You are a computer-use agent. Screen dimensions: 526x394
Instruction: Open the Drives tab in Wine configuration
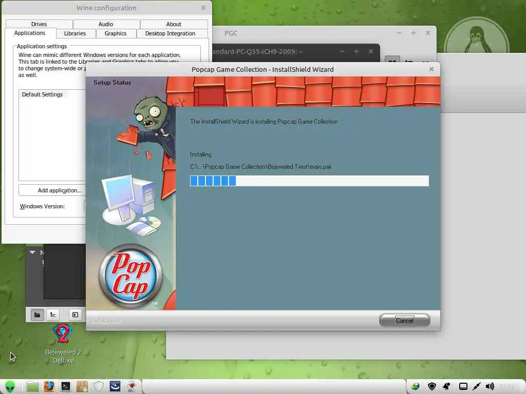point(39,24)
